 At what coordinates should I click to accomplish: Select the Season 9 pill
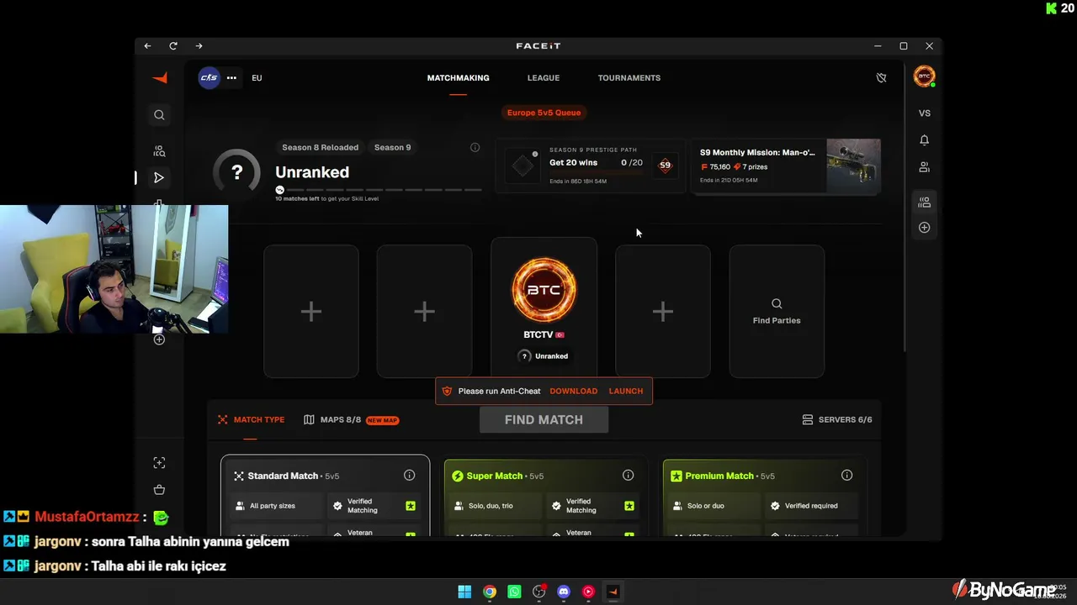tap(393, 148)
